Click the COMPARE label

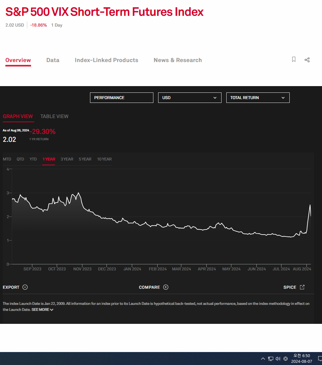click(149, 287)
